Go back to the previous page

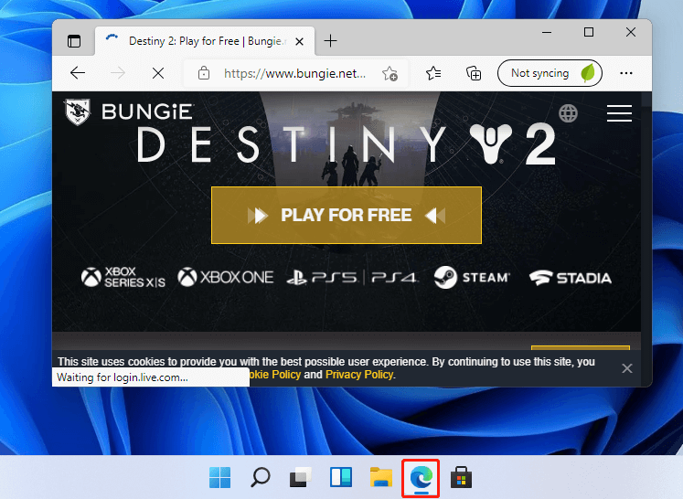pos(78,73)
